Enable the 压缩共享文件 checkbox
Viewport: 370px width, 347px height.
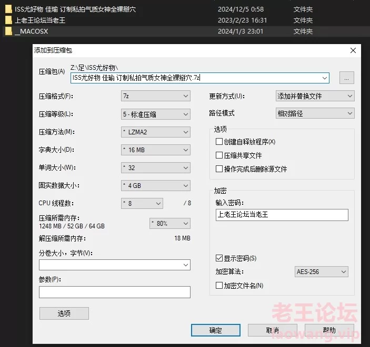click(x=219, y=155)
